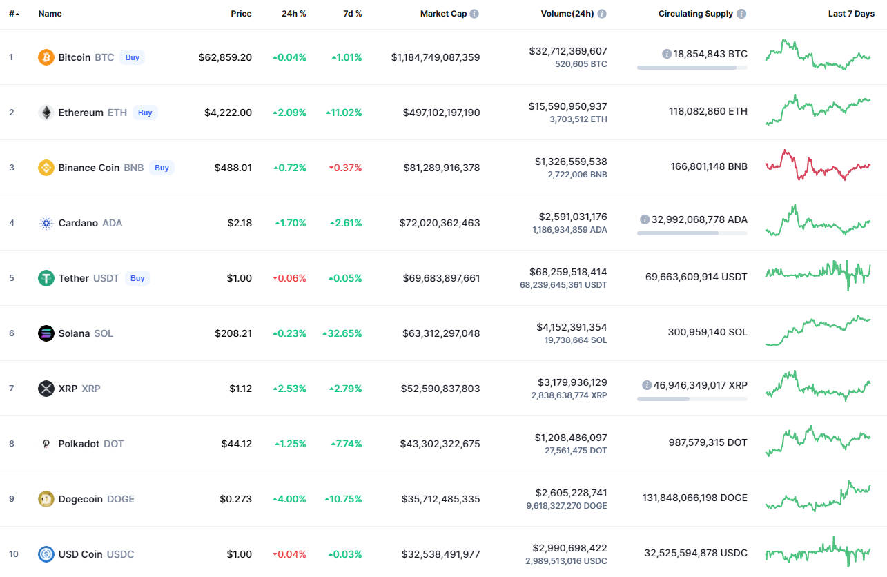Click Solana 7d change 32.65%
This screenshot has width=887, height=577.
point(342,333)
